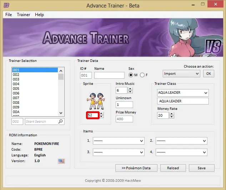This screenshot has width=226, height=190.
Task: Maximize the Advance Trainer window
Action: coord(203,4)
